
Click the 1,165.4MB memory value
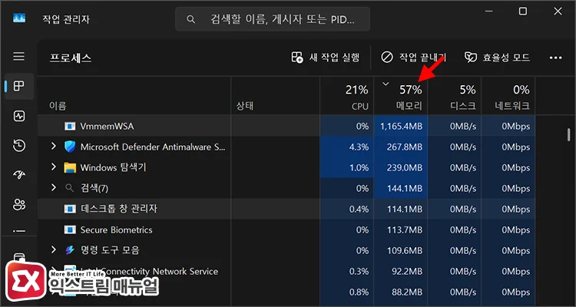pos(400,127)
